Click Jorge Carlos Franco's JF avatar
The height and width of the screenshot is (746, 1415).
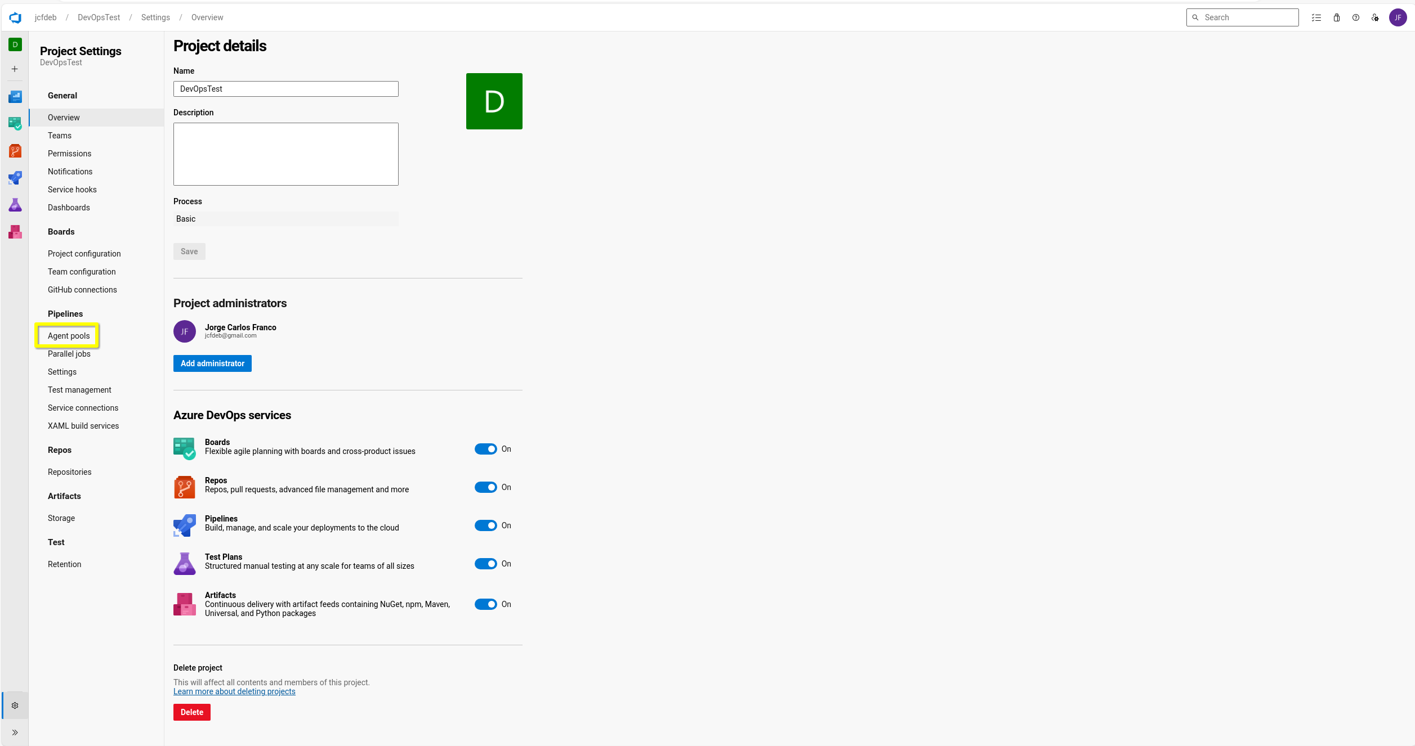pyautogui.click(x=185, y=331)
